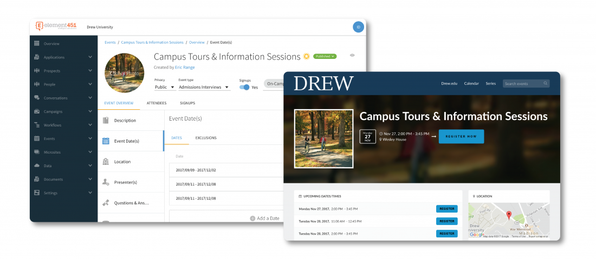Register for Tuesday Nov 28 2:00 PM session
Viewport: 596px width, 259px height.
[446, 234]
